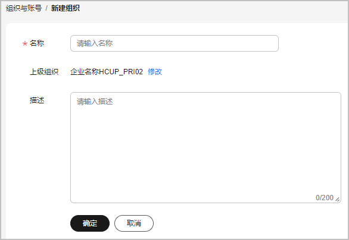Focus the 描述 textarea

[x=205, y=147]
